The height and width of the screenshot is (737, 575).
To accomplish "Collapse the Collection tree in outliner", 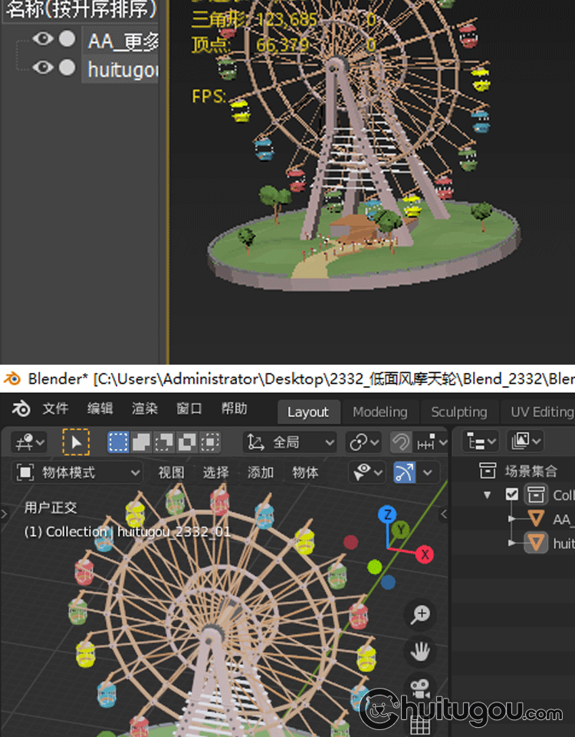I will (487, 494).
